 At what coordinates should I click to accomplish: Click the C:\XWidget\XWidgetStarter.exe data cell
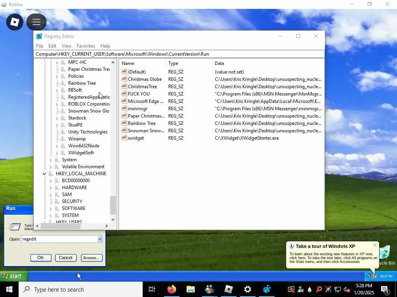[x=247, y=138]
